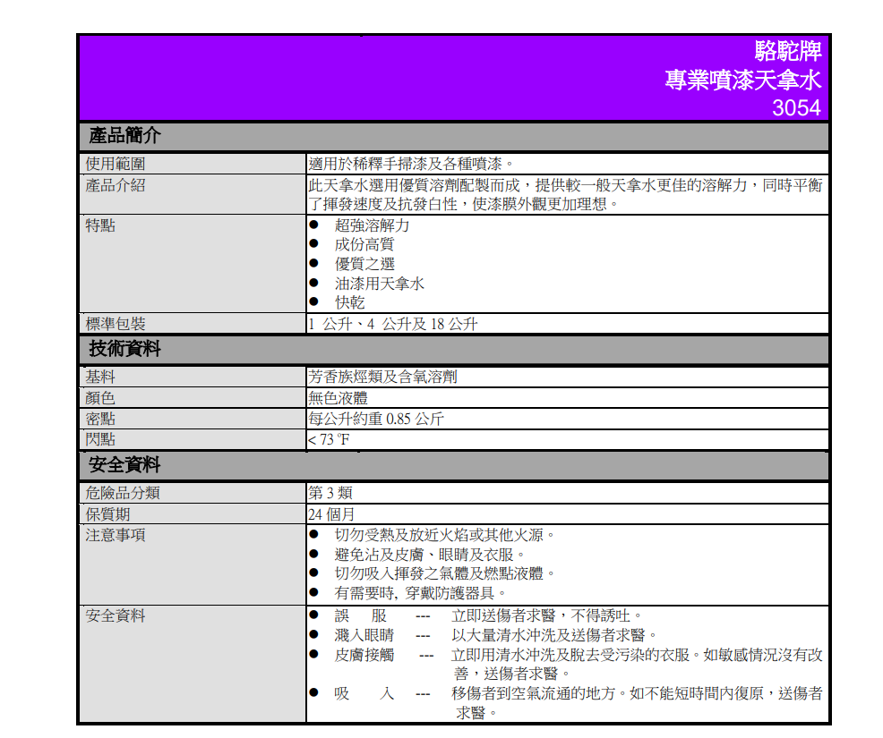Viewport: 883px width, 738px height.
Task: Click the row label '保質期'
Action: [x=107, y=514]
